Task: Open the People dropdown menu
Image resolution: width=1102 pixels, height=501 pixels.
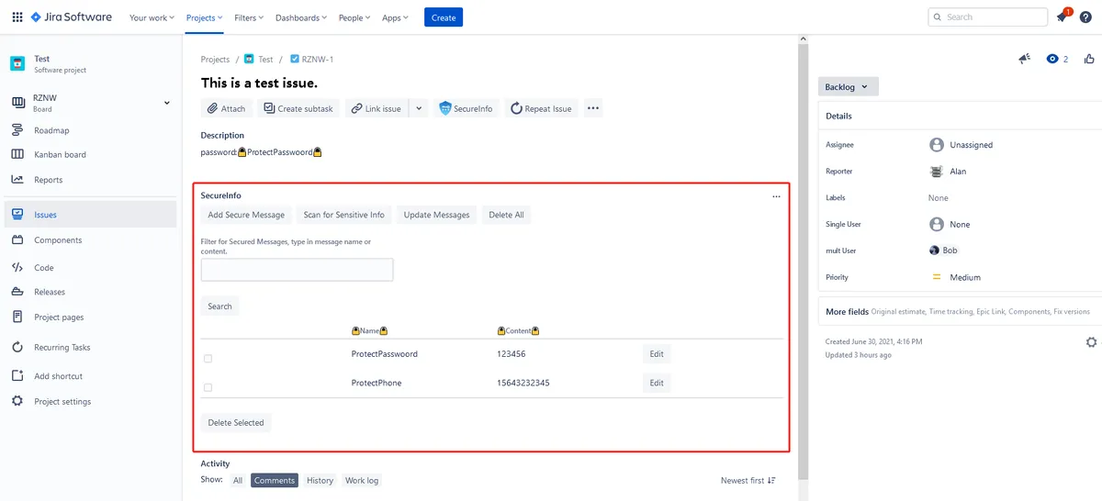Action: coord(354,17)
